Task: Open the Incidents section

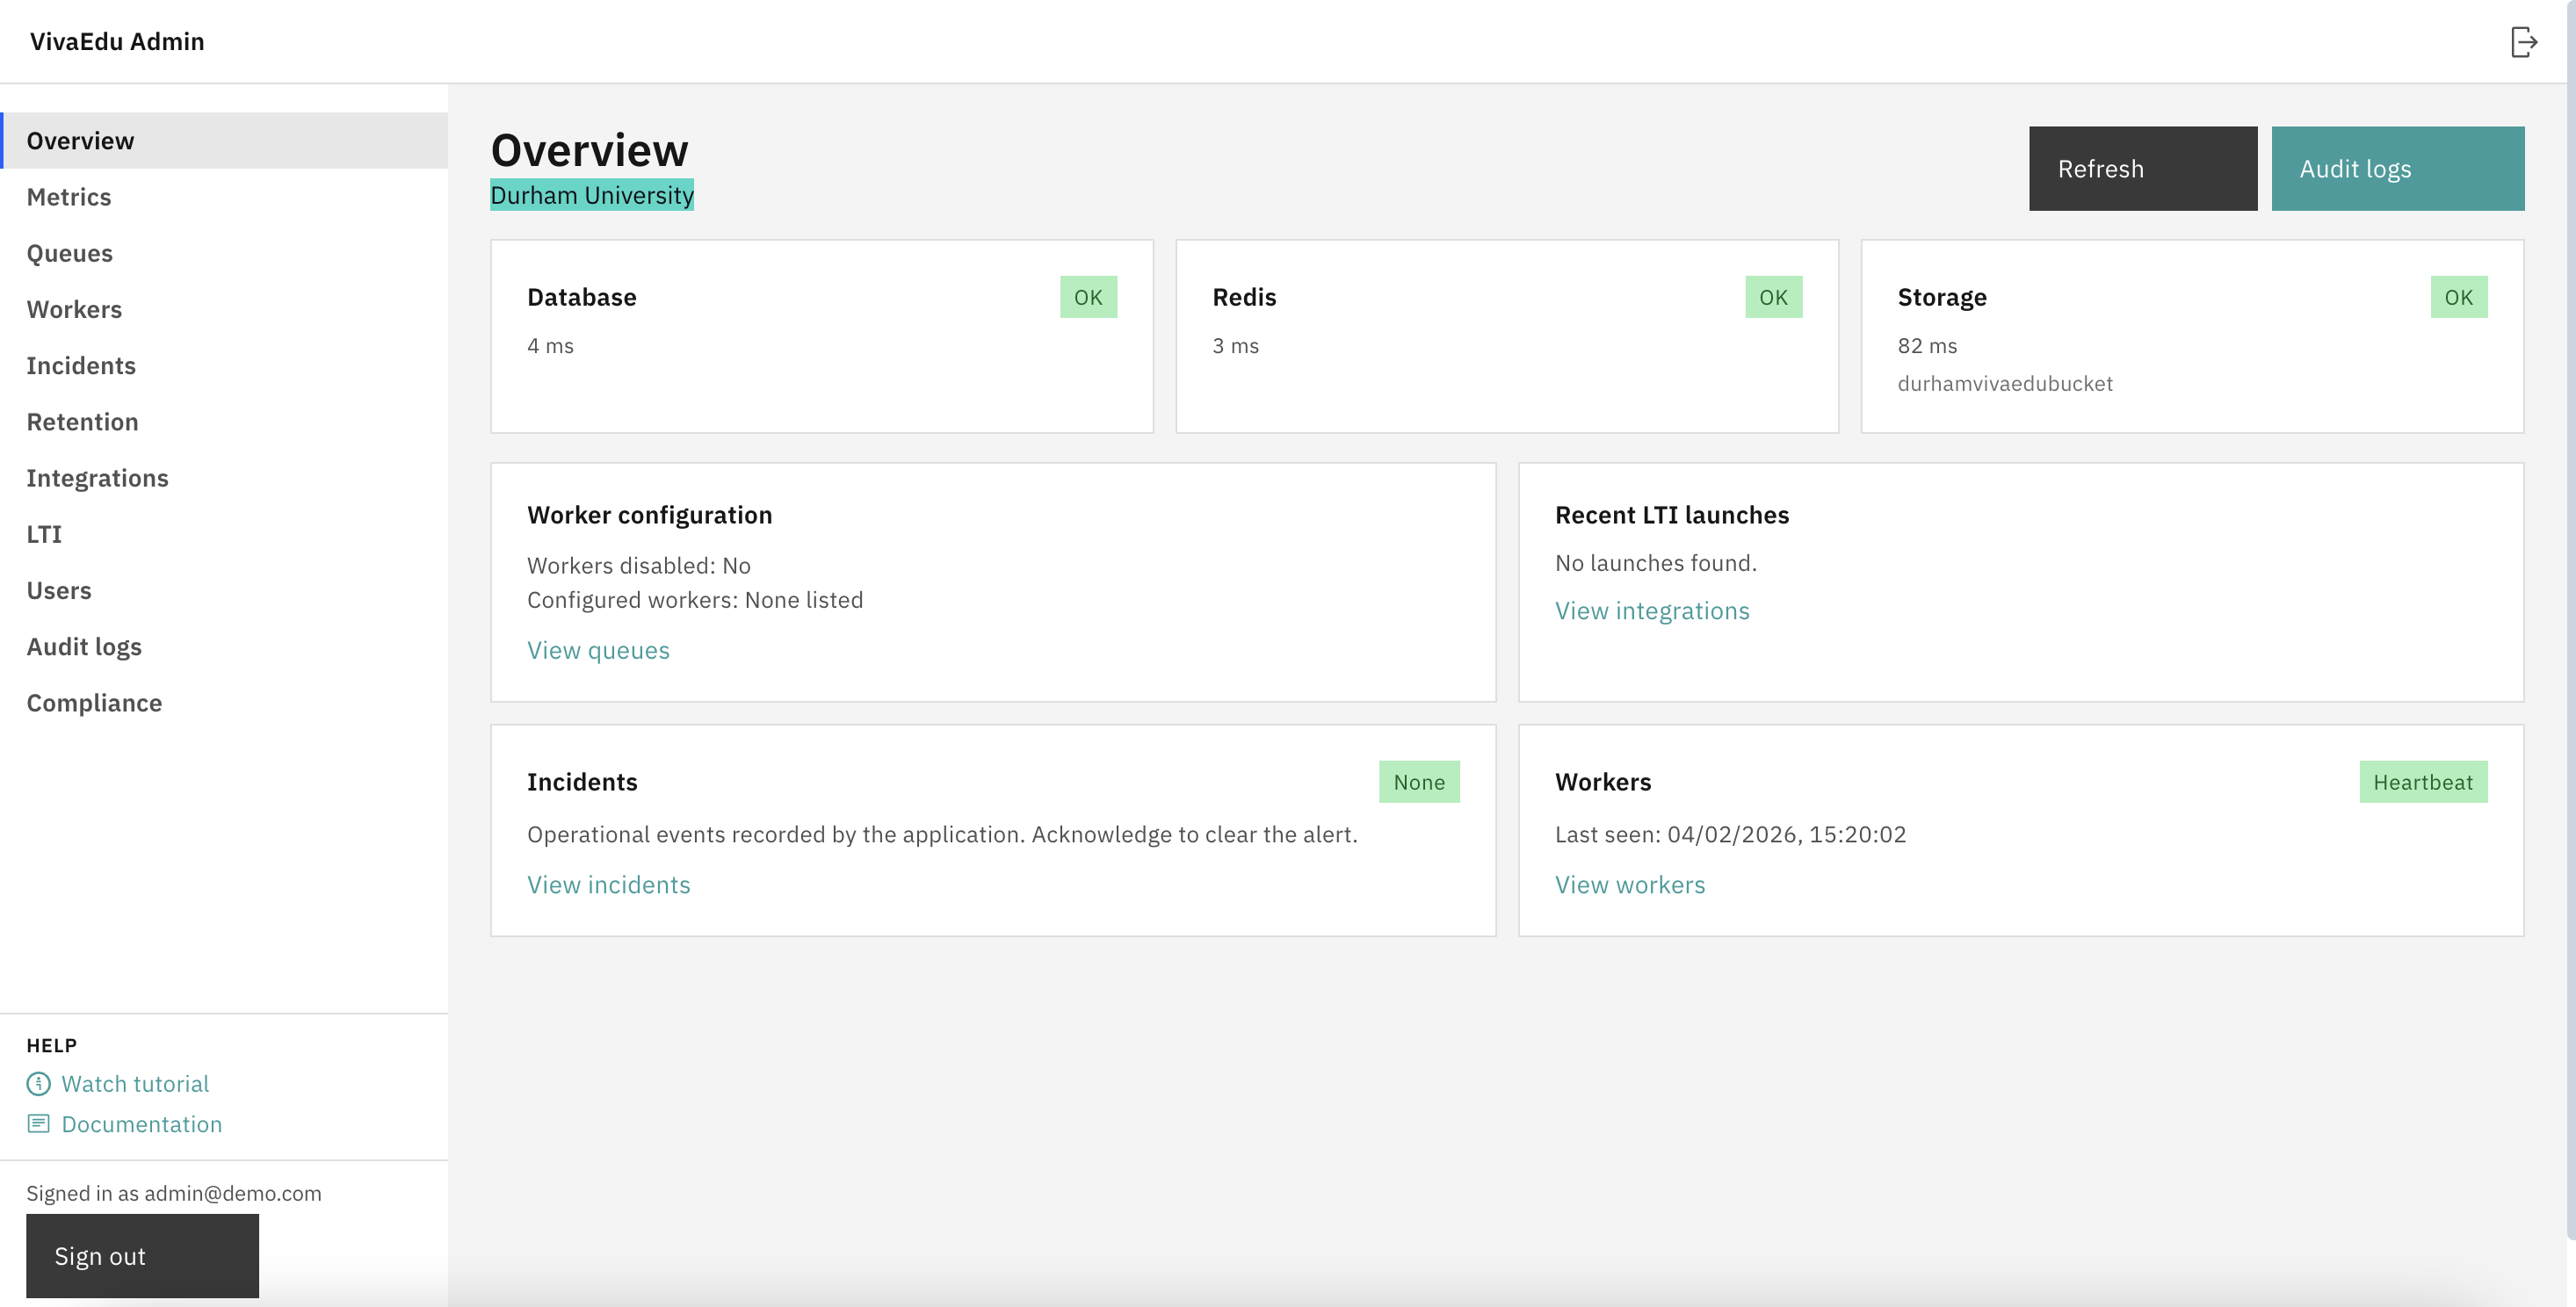Action: click(81, 365)
